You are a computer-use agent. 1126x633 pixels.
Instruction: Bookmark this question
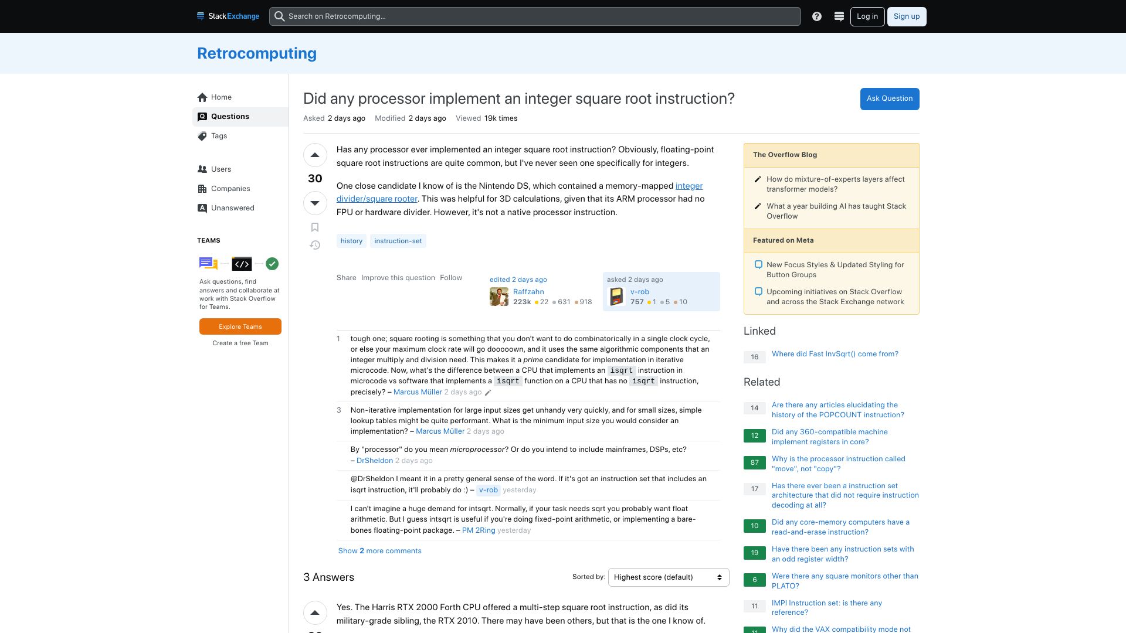pos(315,227)
